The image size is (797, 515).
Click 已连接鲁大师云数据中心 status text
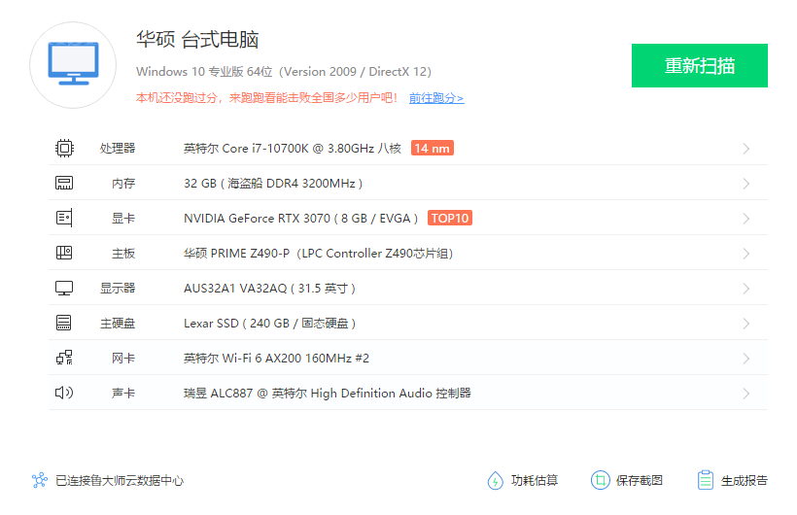(120, 480)
